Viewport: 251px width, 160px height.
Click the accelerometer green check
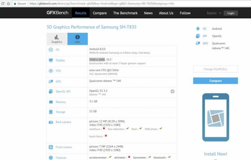(x=110, y=157)
